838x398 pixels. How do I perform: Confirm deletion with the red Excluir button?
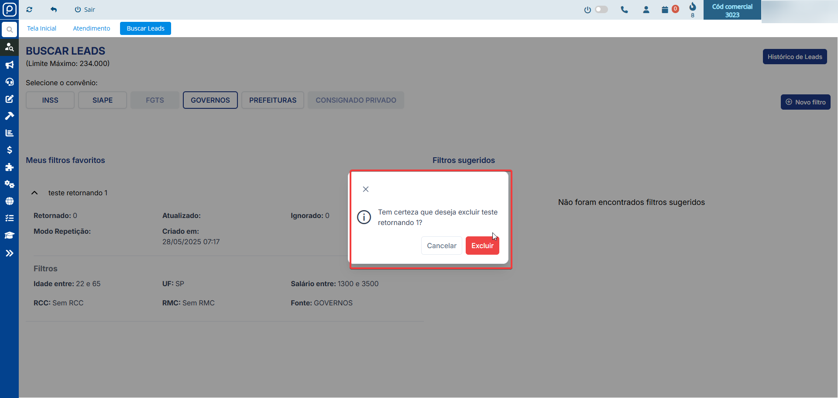482,246
